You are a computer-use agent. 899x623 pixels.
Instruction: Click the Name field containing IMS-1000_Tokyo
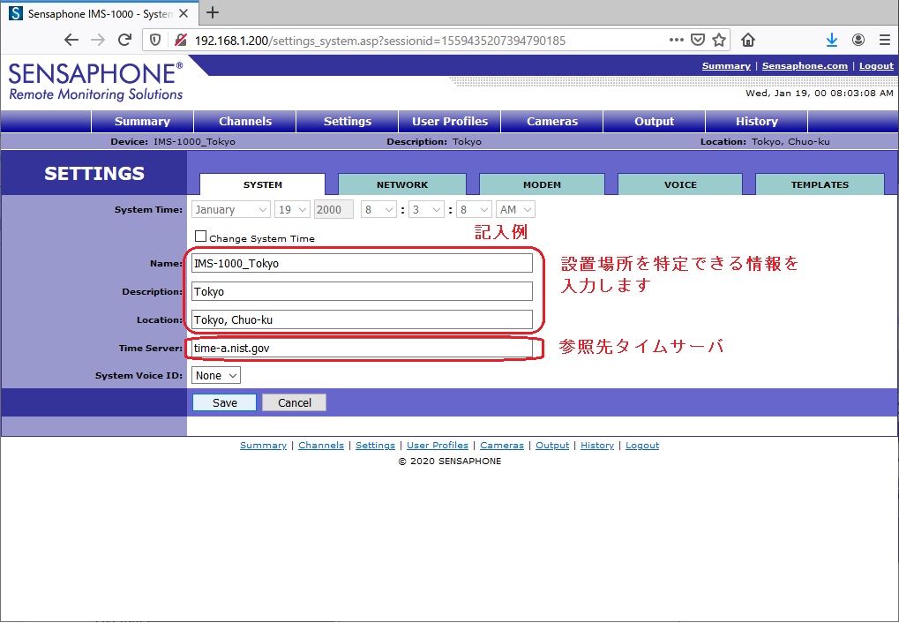coord(362,263)
